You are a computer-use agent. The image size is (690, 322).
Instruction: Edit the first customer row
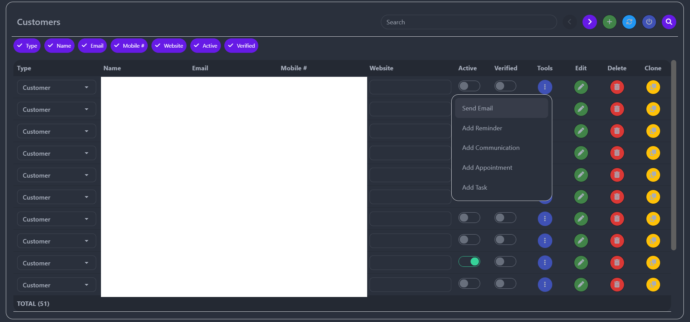tap(581, 87)
